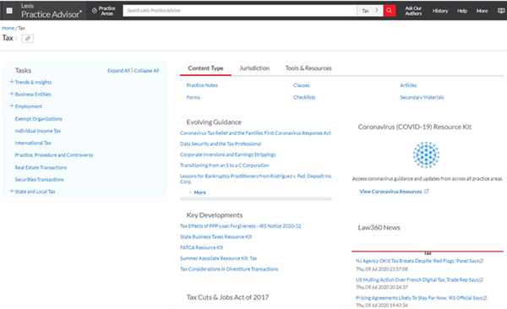Image resolution: width=507 pixels, height=309 pixels.
Task: Expand the State and Local Tax task
Action: click(12, 192)
